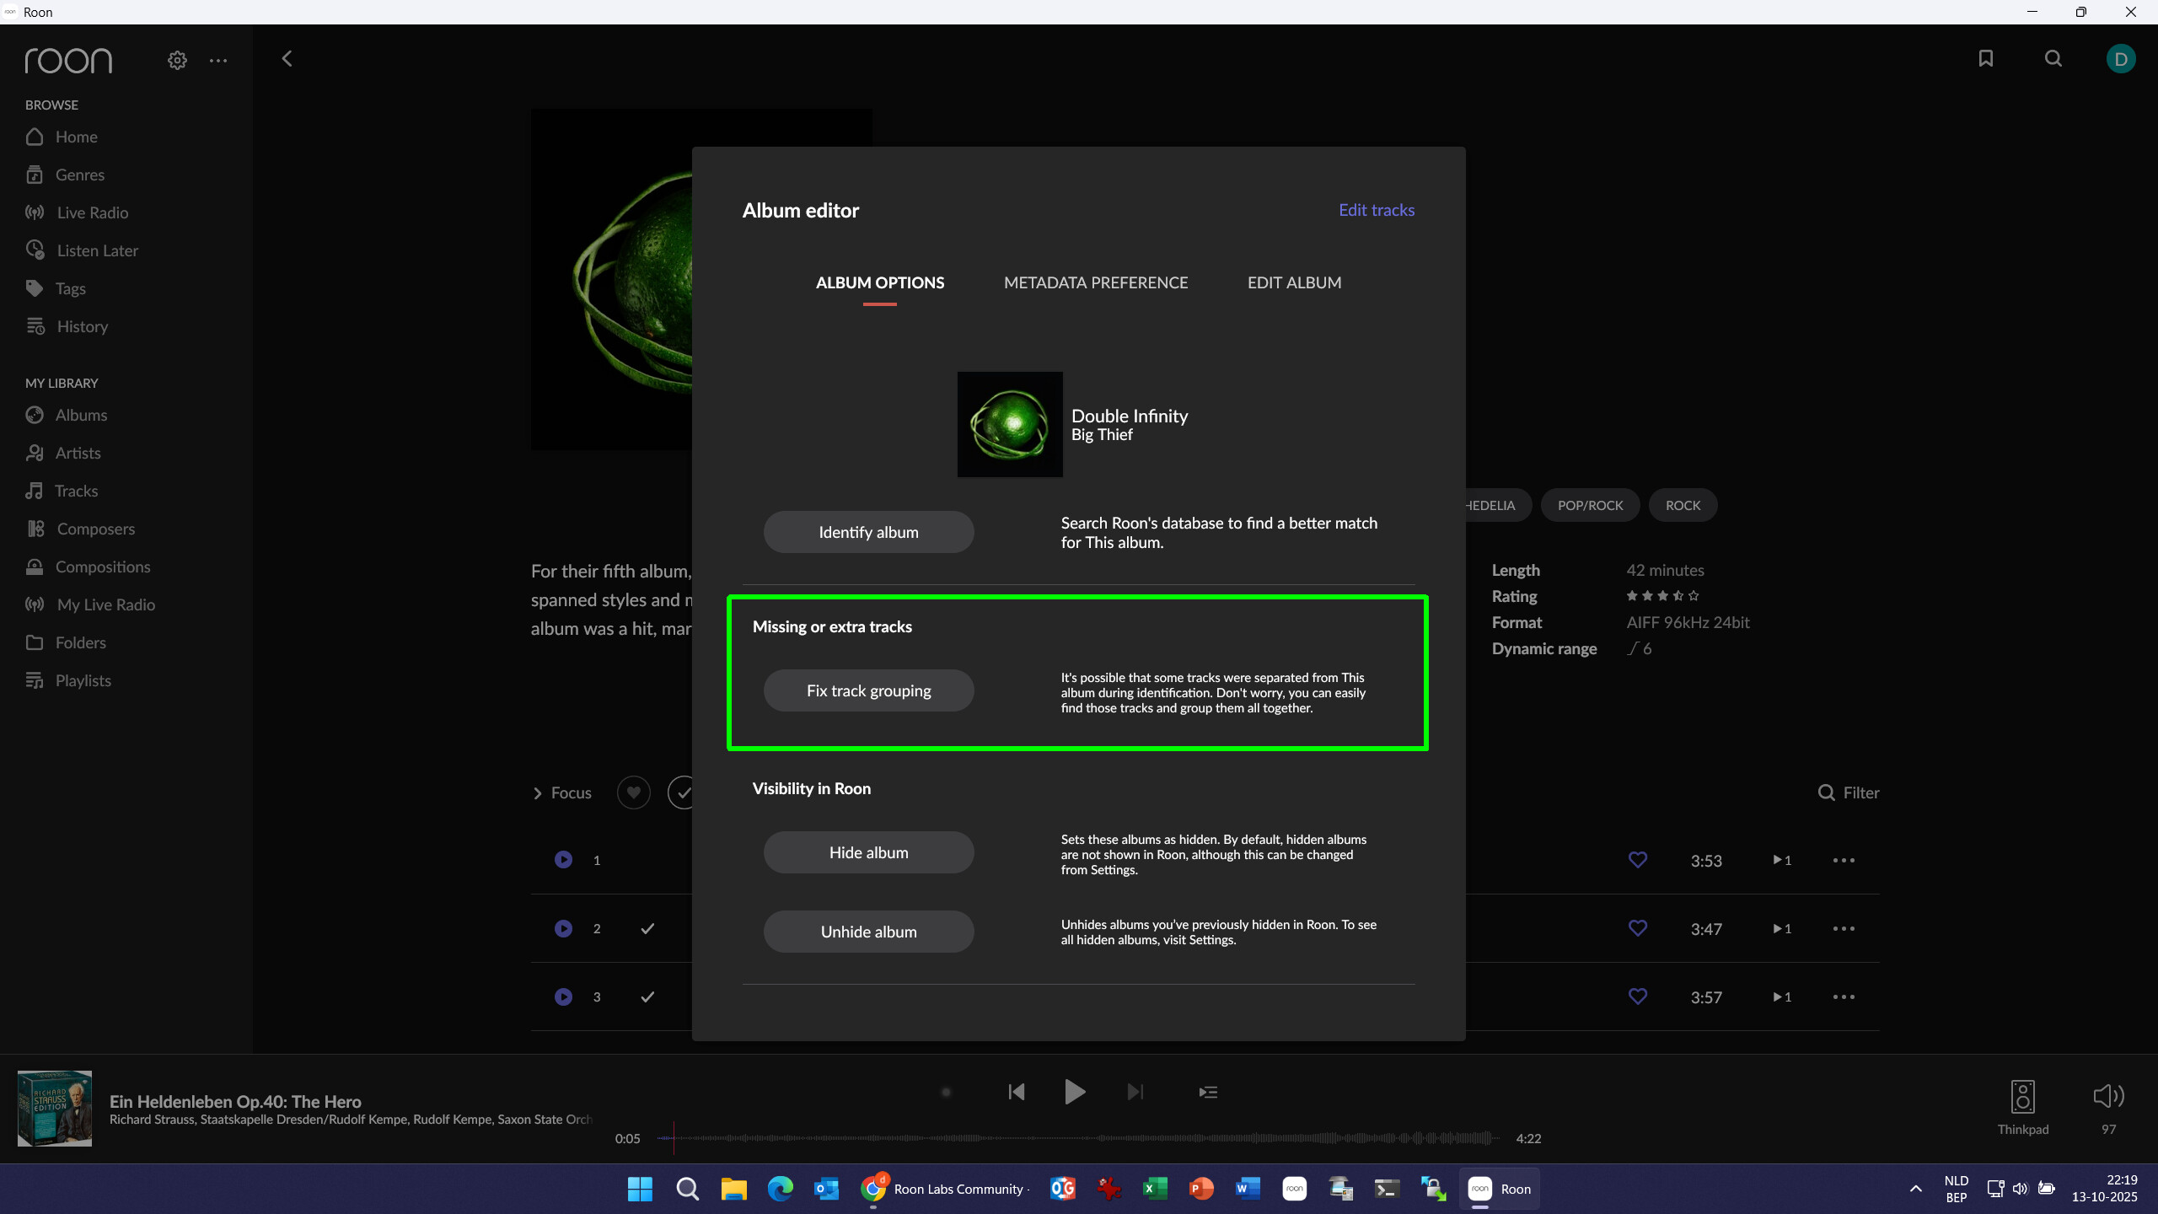The width and height of the screenshot is (2158, 1214).
Task: Open the sidebar three-dots menu
Action: point(218,61)
